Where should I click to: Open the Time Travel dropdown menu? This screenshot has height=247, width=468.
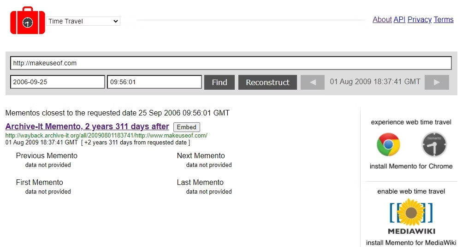[x=83, y=21]
